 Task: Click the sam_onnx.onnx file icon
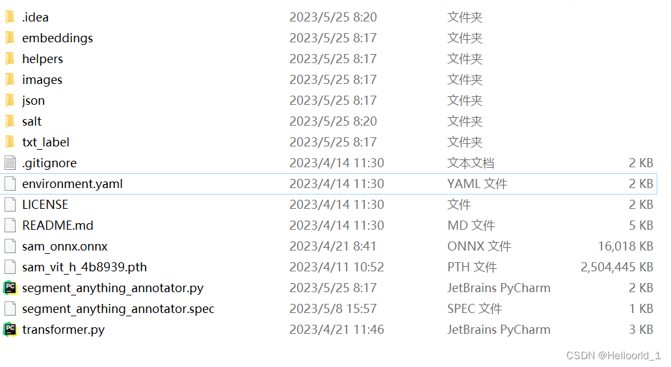point(10,246)
